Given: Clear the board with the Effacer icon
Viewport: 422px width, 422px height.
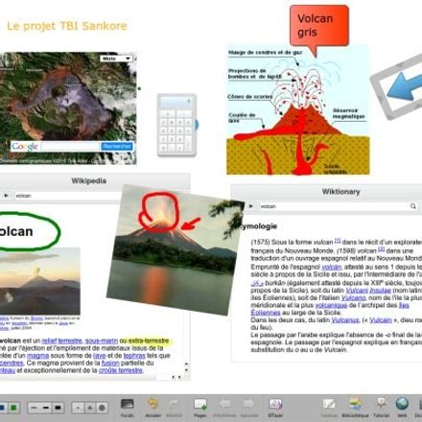Looking at the screenshot, I should click(275, 404).
